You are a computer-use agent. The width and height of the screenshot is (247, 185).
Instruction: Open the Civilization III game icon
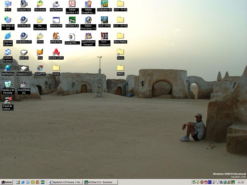(104, 4)
